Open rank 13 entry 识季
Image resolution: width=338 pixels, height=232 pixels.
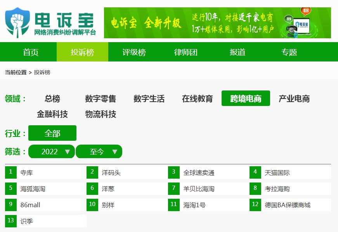[46, 221]
